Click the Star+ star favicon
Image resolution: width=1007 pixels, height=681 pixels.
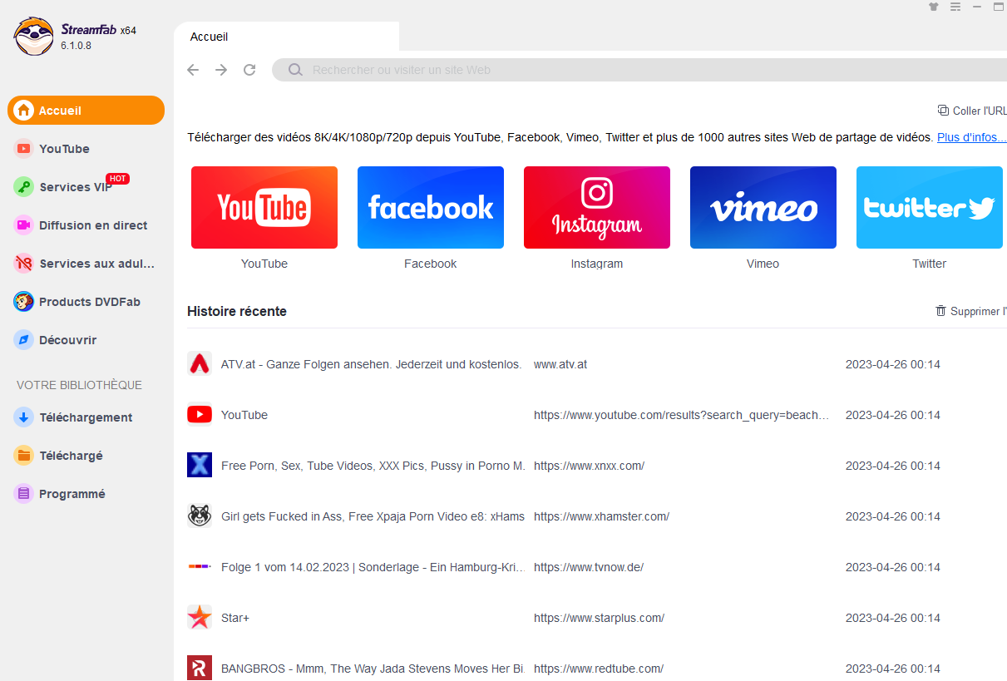200,618
